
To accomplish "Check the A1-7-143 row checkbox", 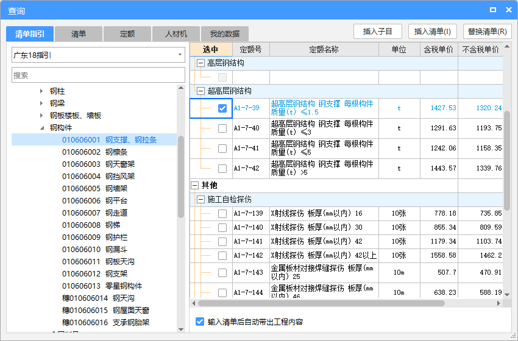I will (222, 273).
